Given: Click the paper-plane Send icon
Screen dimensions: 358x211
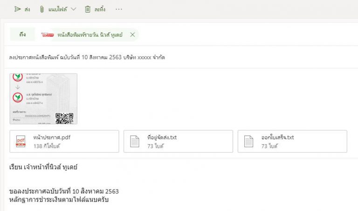Looking at the screenshot, I should click(x=18, y=9).
